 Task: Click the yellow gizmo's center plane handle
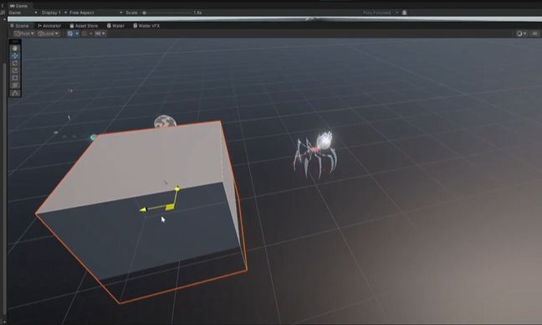click(x=170, y=207)
